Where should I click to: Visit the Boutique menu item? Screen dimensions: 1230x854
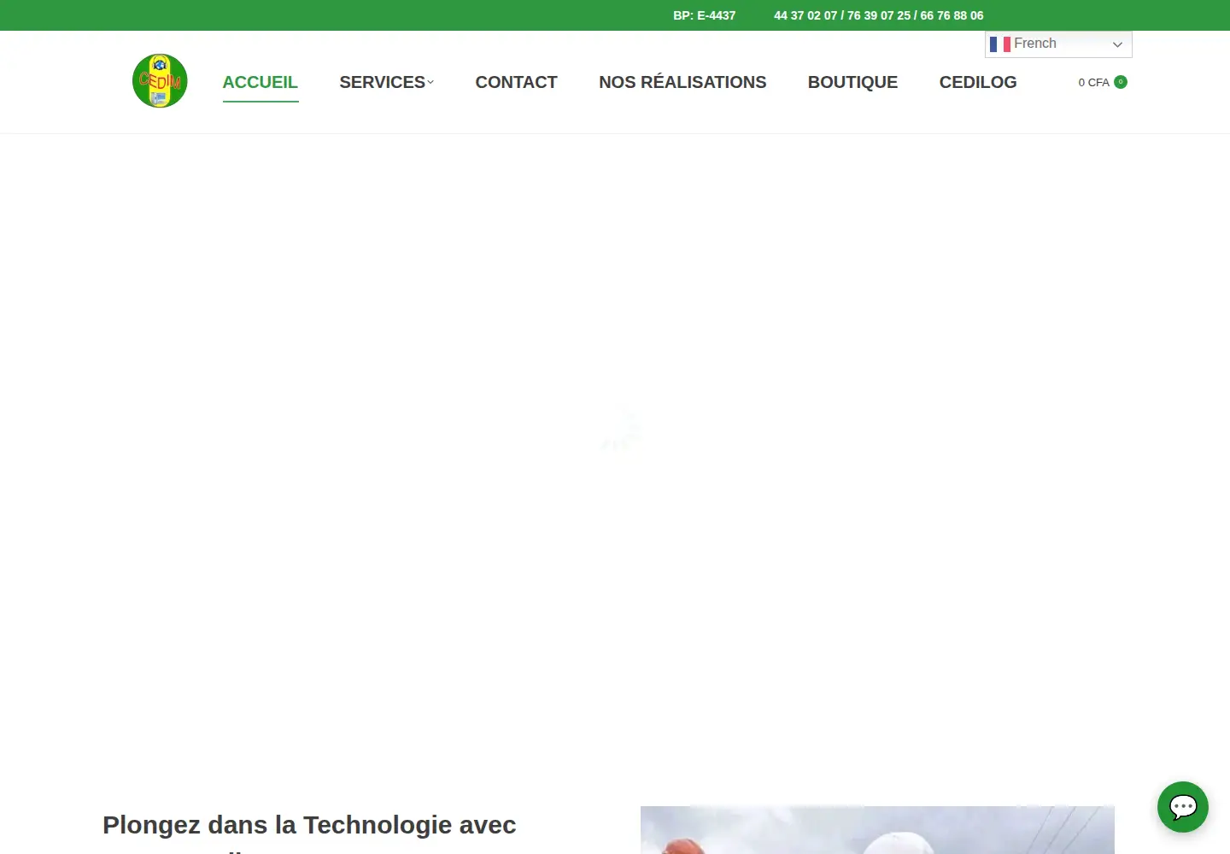click(x=852, y=82)
